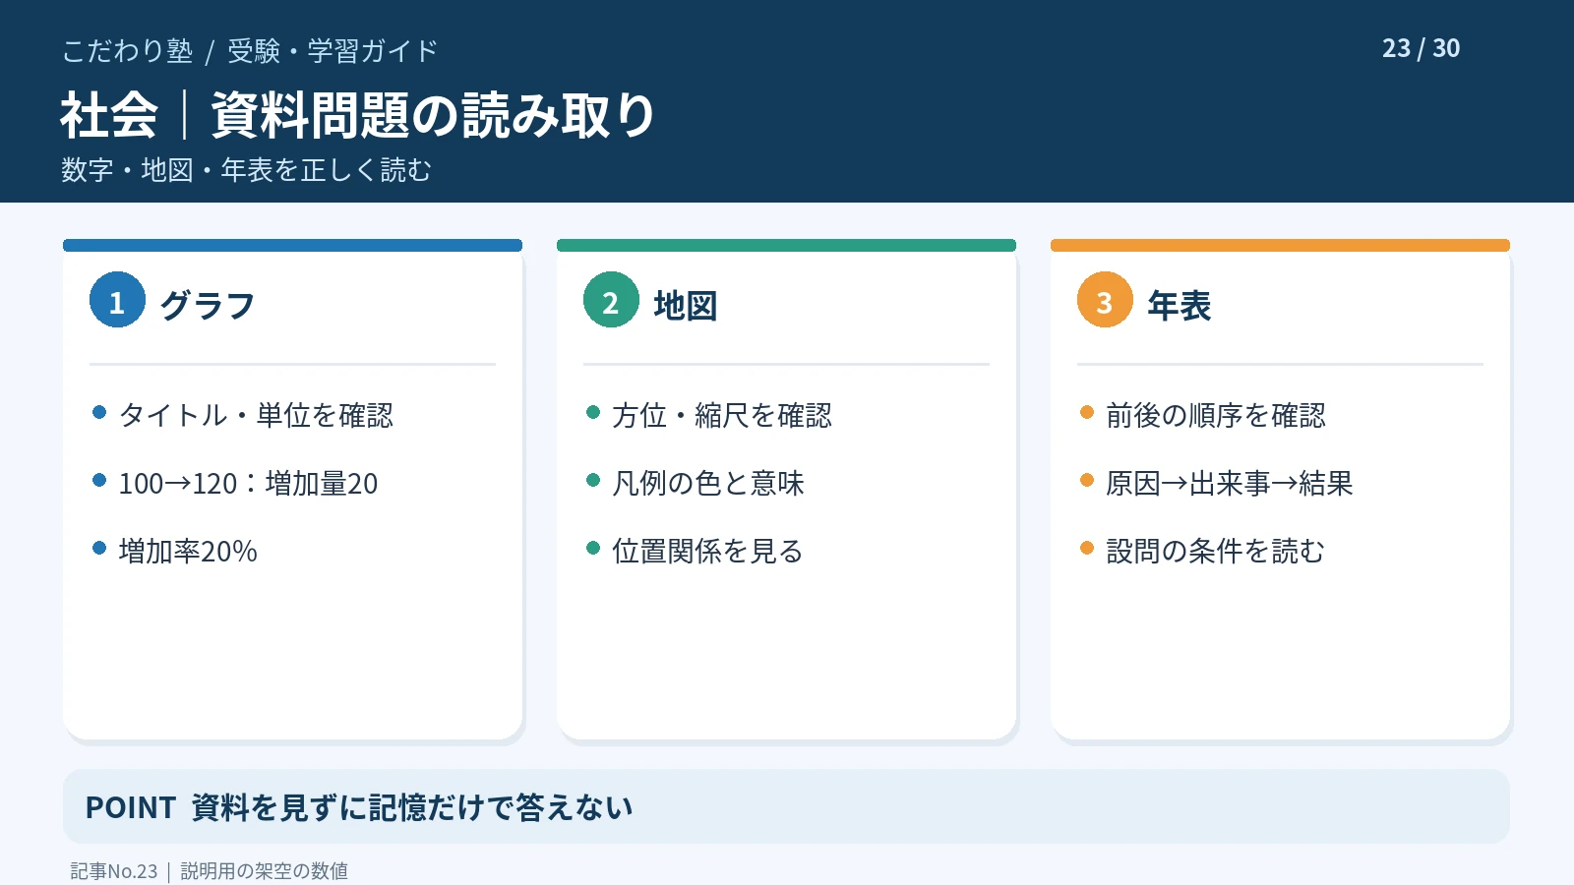Screen dimensions: 1574x885
Task: Click the footer note 記事No.23|説明用の架空の数値
Action: click(x=210, y=871)
